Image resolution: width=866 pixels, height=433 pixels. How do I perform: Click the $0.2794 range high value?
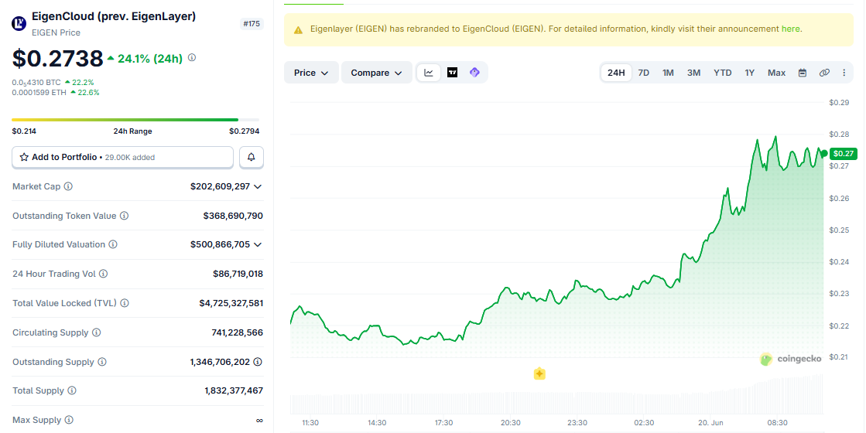pos(244,131)
